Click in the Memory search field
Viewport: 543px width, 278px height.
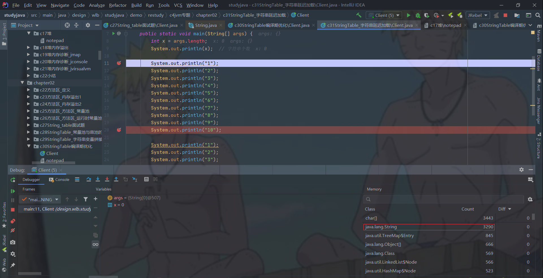[444, 199]
